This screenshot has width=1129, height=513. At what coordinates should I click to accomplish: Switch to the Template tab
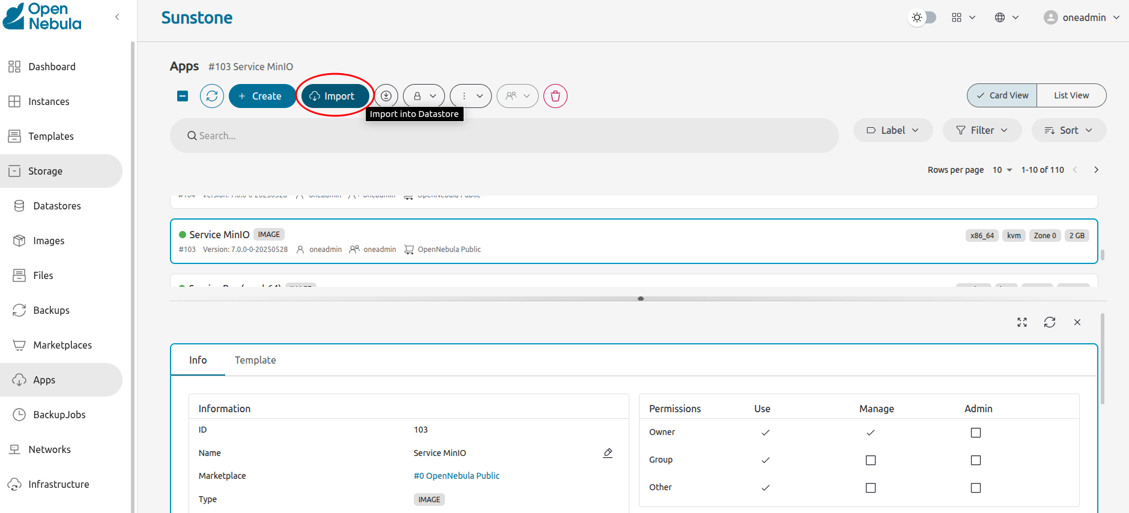click(255, 360)
